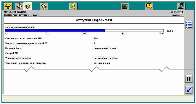Click the yellow info figure icon
Image resolution: width=196 pixels, height=104 pixels.
pyautogui.click(x=74, y=6)
